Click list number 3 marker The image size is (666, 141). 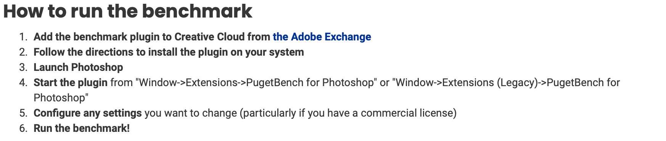(x=24, y=67)
